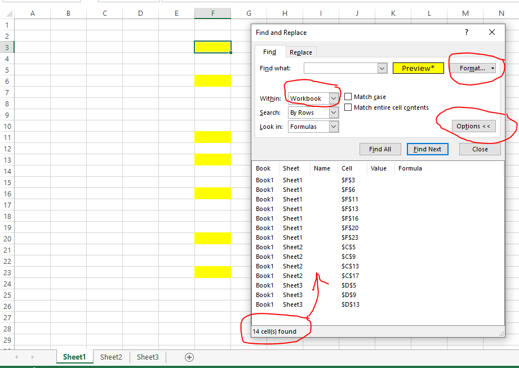Sort results by Formula column header
The height and width of the screenshot is (368, 519).
point(449,168)
